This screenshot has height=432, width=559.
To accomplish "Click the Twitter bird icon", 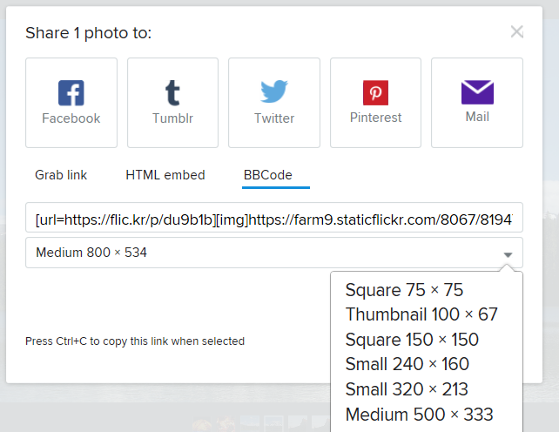I will coord(274,91).
